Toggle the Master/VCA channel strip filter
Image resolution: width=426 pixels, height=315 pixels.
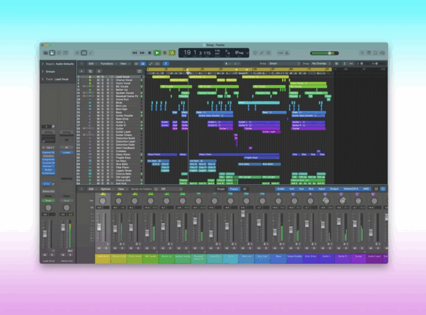click(351, 189)
